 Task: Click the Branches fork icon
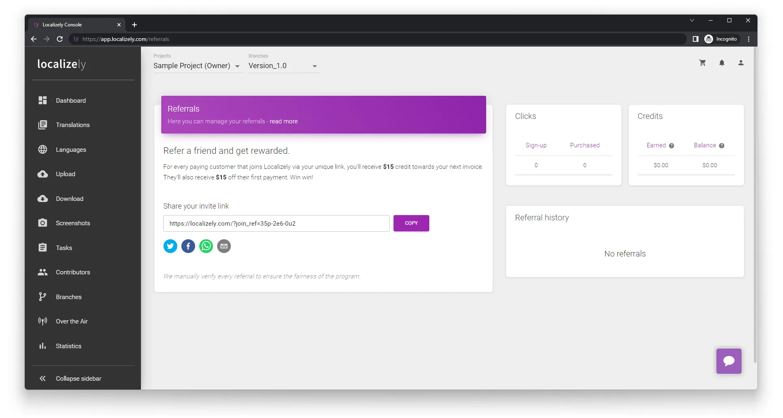pos(43,297)
